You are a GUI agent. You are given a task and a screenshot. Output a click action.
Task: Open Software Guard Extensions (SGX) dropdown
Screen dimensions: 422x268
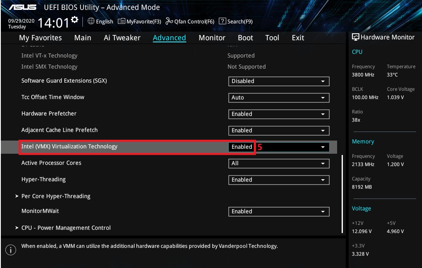279,81
